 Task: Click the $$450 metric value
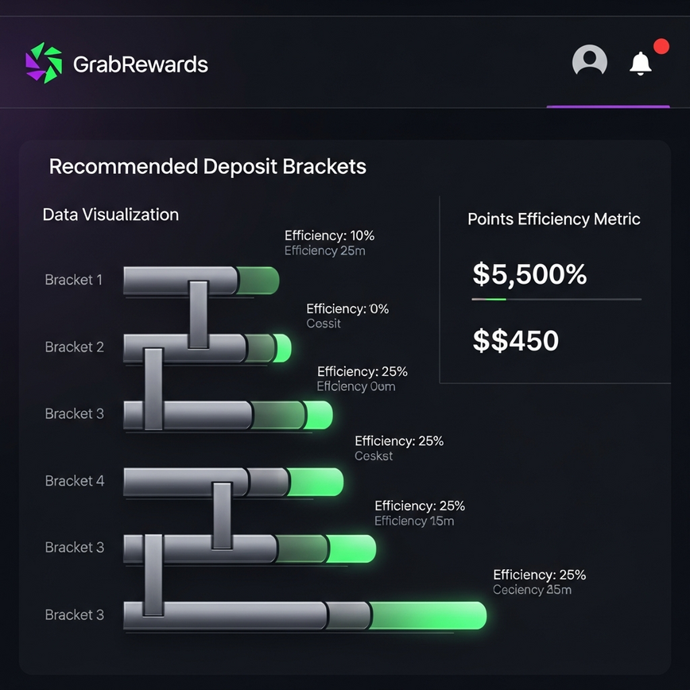(x=515, y=340)
